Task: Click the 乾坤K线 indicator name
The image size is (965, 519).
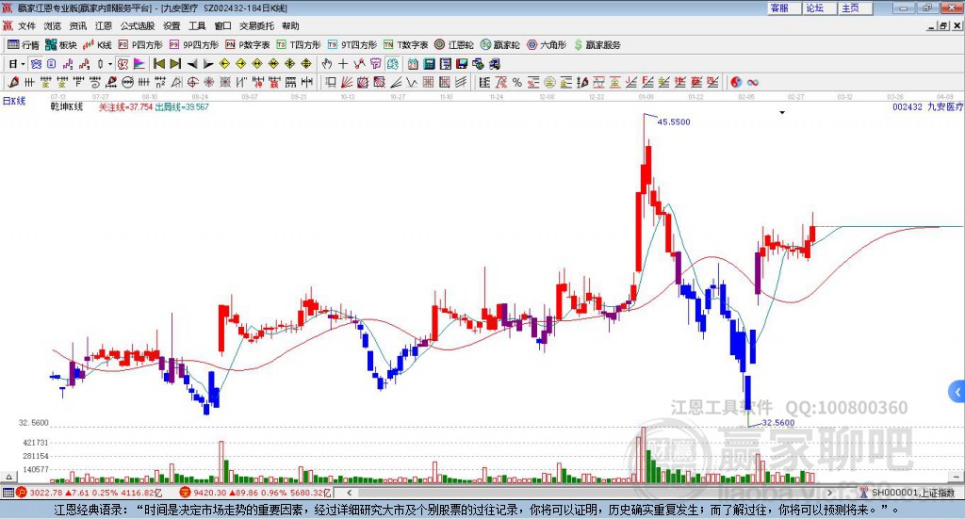Action: 67,107
